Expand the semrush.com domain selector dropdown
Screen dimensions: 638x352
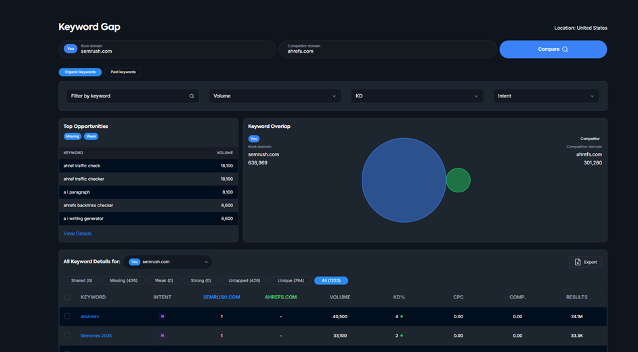click(x=168, y=262)
